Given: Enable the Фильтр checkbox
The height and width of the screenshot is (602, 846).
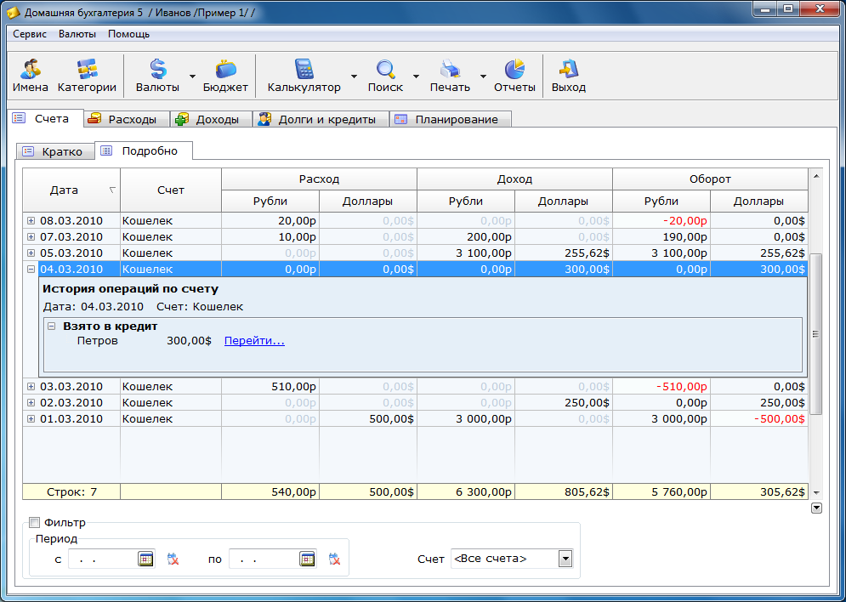Looking at the screenshot, I should (x=35, y=523).
